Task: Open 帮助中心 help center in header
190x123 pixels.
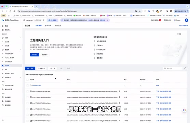Action: (167, 20)
